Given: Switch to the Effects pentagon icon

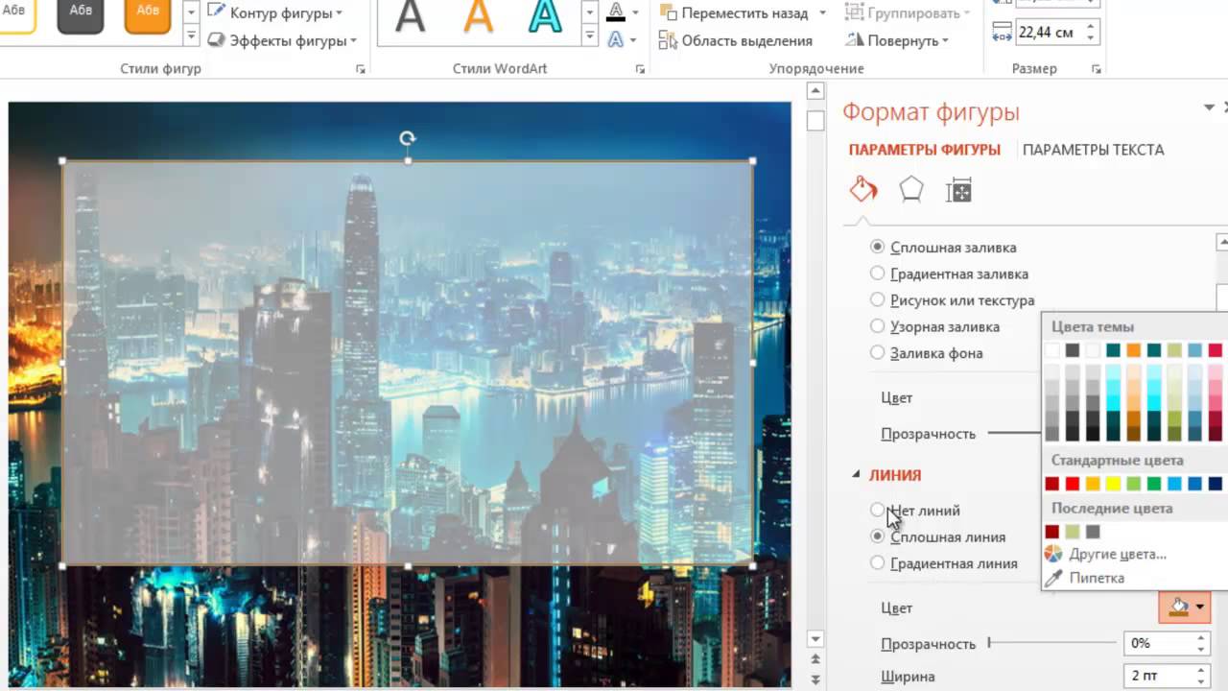Looking at the screenshot, I should pos(910,190).
